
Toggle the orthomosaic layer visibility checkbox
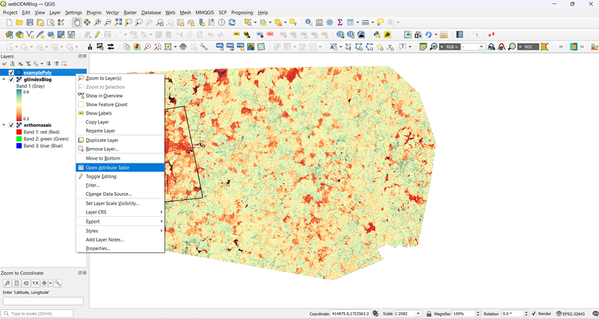[x=11, y=125]
